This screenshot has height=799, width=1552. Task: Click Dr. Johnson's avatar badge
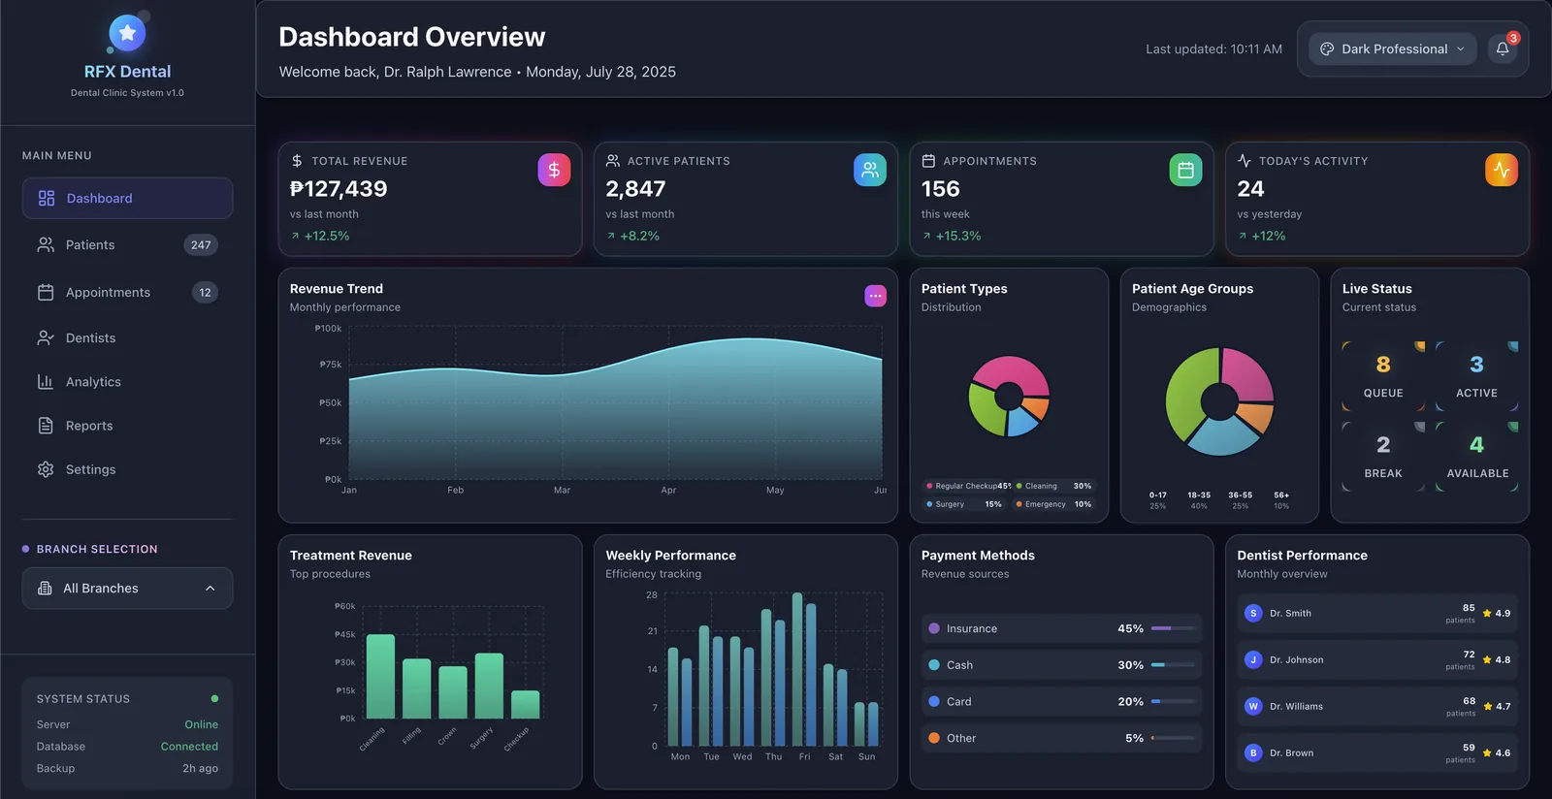tap(1253, 660)
